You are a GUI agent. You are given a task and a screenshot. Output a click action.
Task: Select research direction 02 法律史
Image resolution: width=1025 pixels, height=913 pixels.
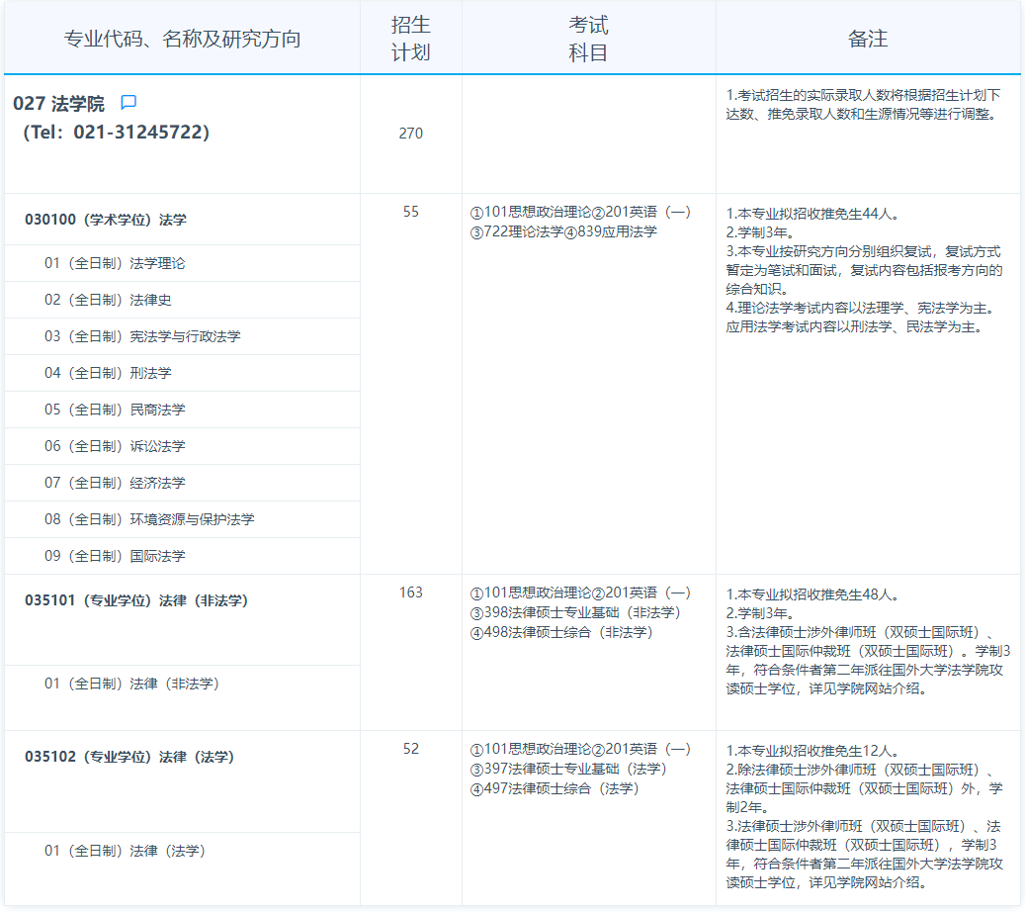[108, 300]
